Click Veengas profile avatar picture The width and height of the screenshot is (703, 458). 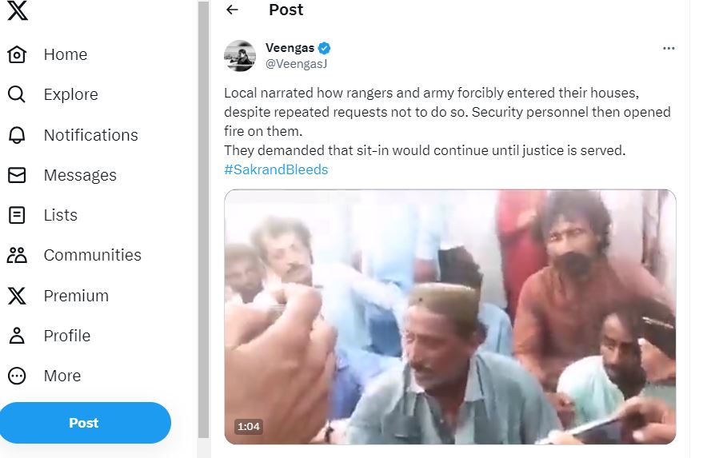240,56
